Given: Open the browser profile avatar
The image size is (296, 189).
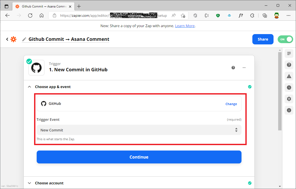Looking at the screenshot, I should (x=277, y=15).
